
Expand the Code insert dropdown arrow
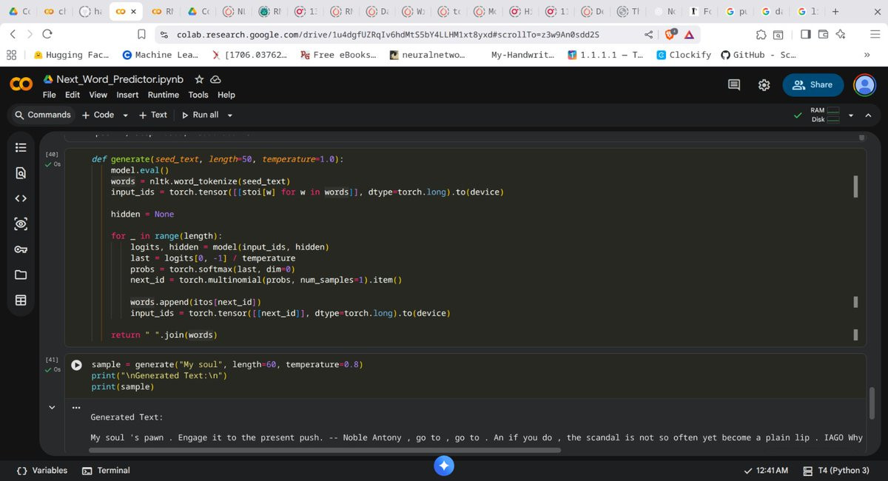125,115
